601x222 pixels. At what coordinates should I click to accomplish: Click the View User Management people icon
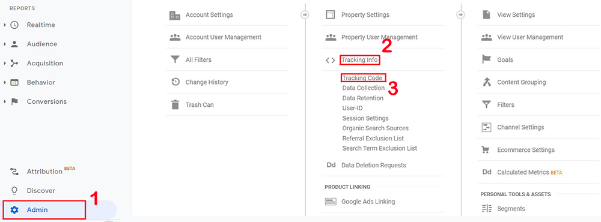click(x=486, y=37)
